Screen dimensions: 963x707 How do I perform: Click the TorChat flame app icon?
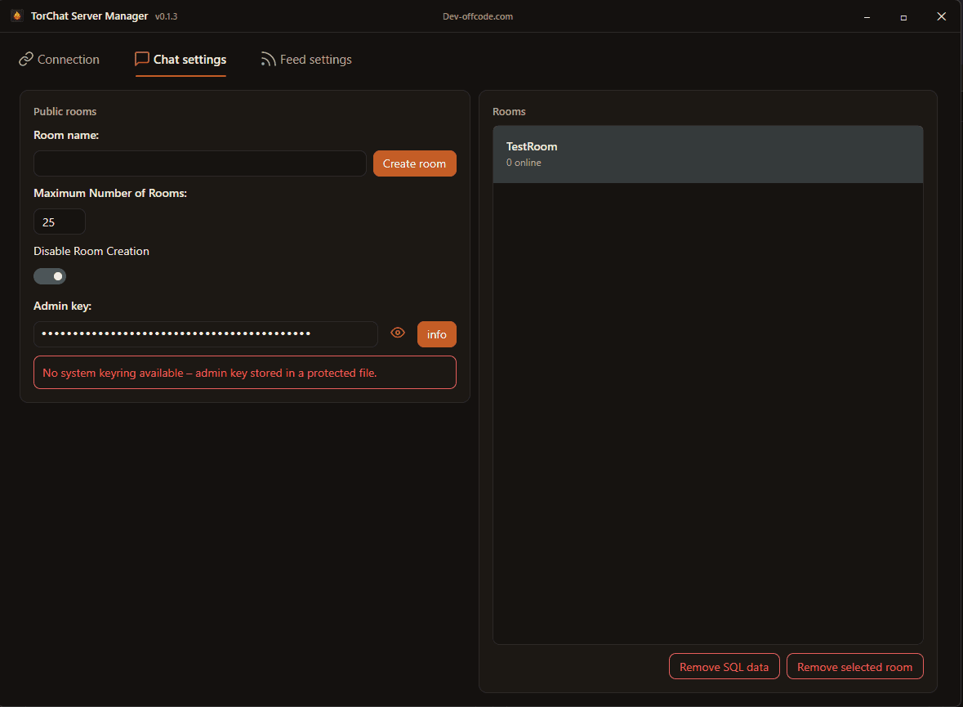click(17, 16)
